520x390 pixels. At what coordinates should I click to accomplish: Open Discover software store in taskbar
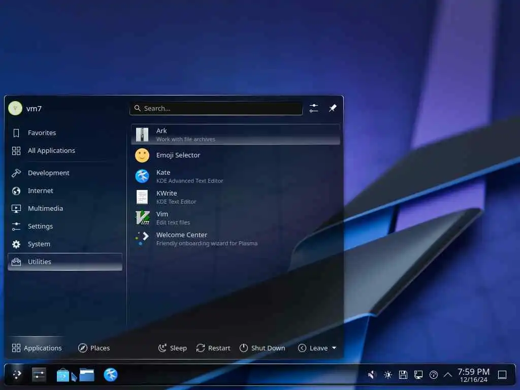click(x=63, y=375)
